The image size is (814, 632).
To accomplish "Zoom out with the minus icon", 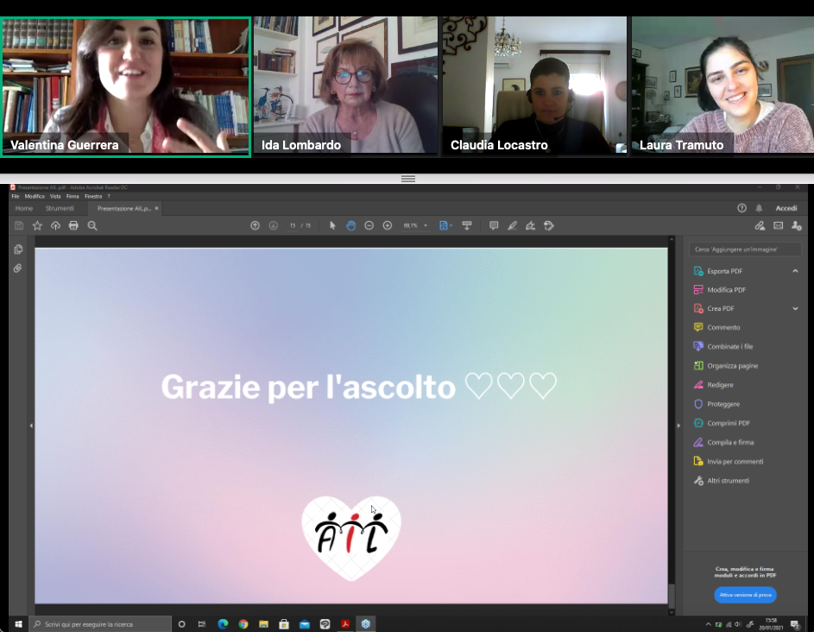I will click(369, 225).
